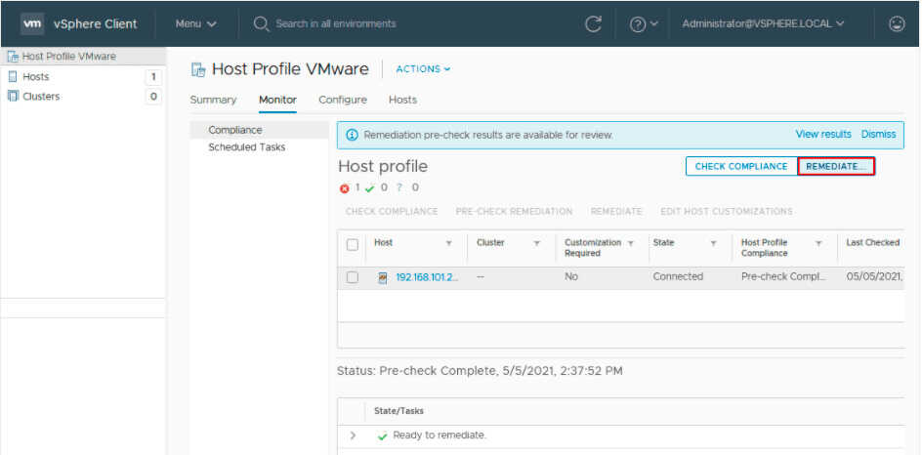Click the Ready to remediate text
The width and height of the screenshot is (922, 455).
[x=440, y=435]
